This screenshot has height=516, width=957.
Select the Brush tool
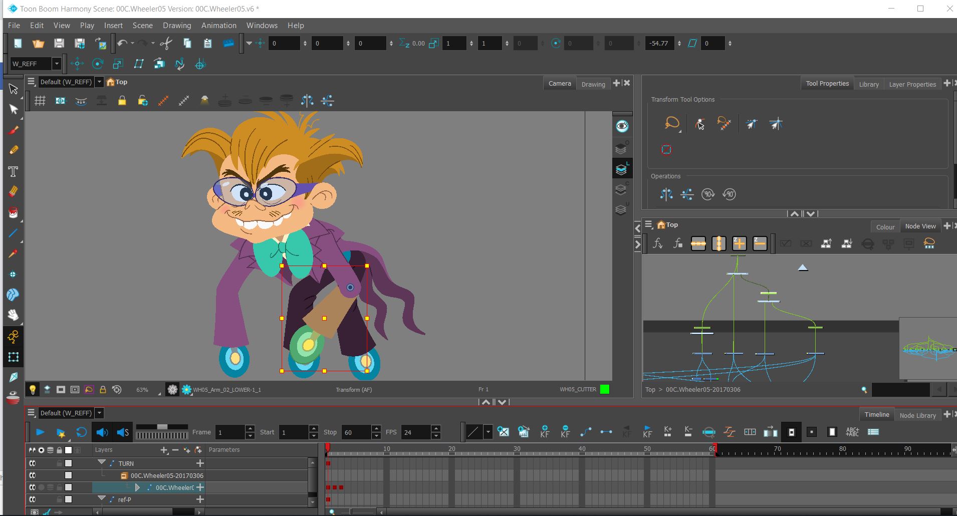click(x=14, y=130)
